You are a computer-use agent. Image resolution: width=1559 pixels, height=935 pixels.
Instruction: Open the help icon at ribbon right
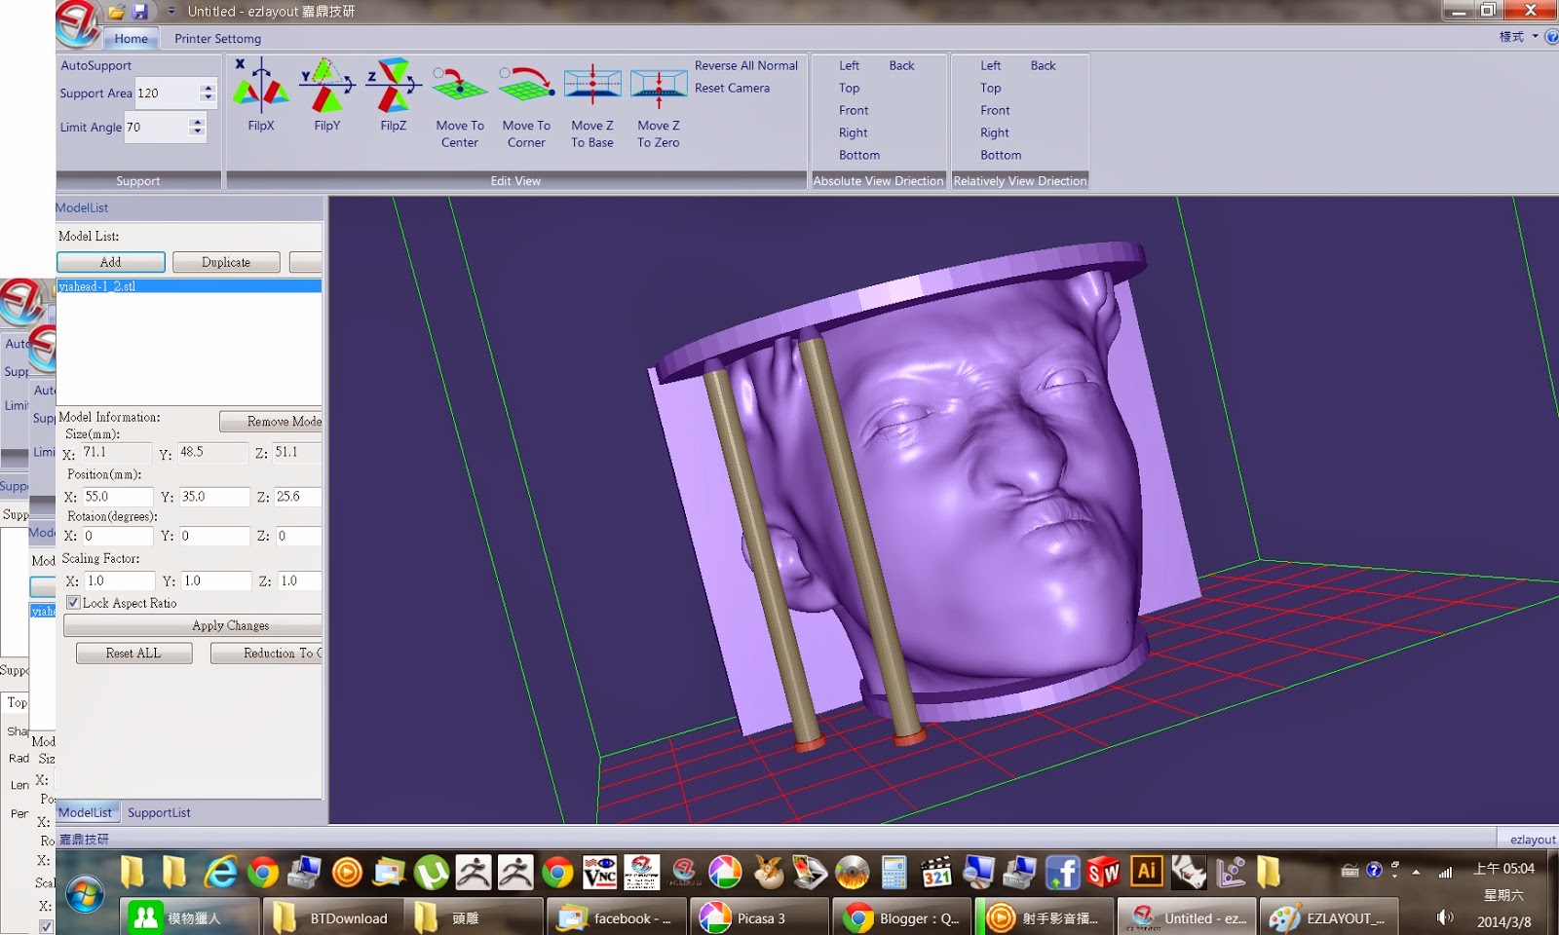(x=1551, y=37)
